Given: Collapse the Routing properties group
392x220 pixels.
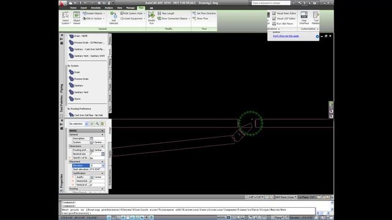Looking at the screenshot, I should pyautogui.click(x=102, y=189).
